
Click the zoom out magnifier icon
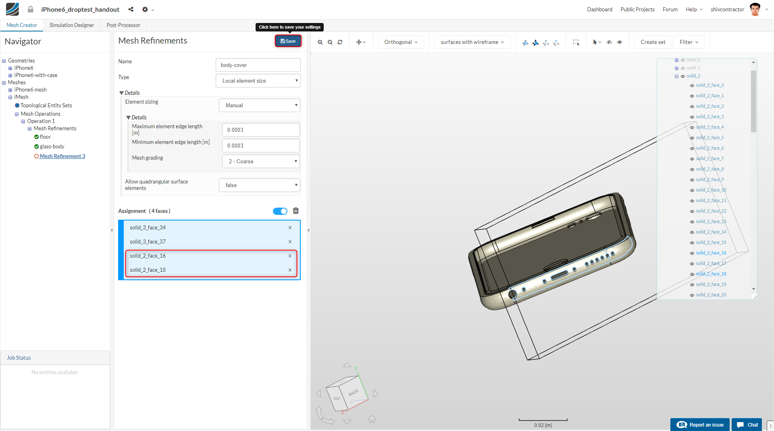pyautogui.click(x=330, y=42)
